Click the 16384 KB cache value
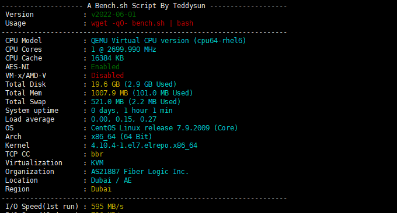Screen dimensions: 397x213 [x=107, y=58]
